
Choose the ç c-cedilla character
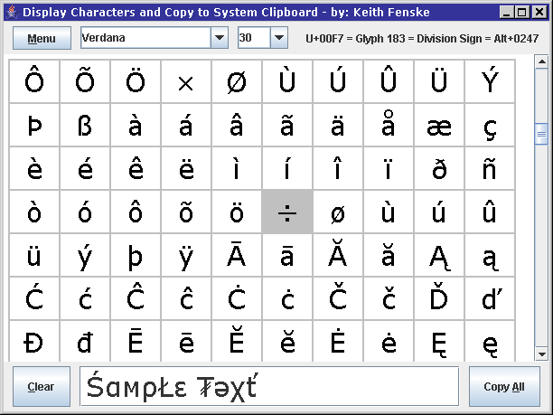[x=490, y=126]
